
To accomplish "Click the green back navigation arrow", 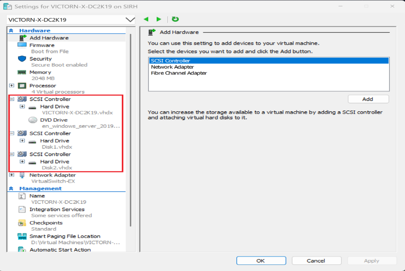I will pyautogui.click(x=146, y=19).
